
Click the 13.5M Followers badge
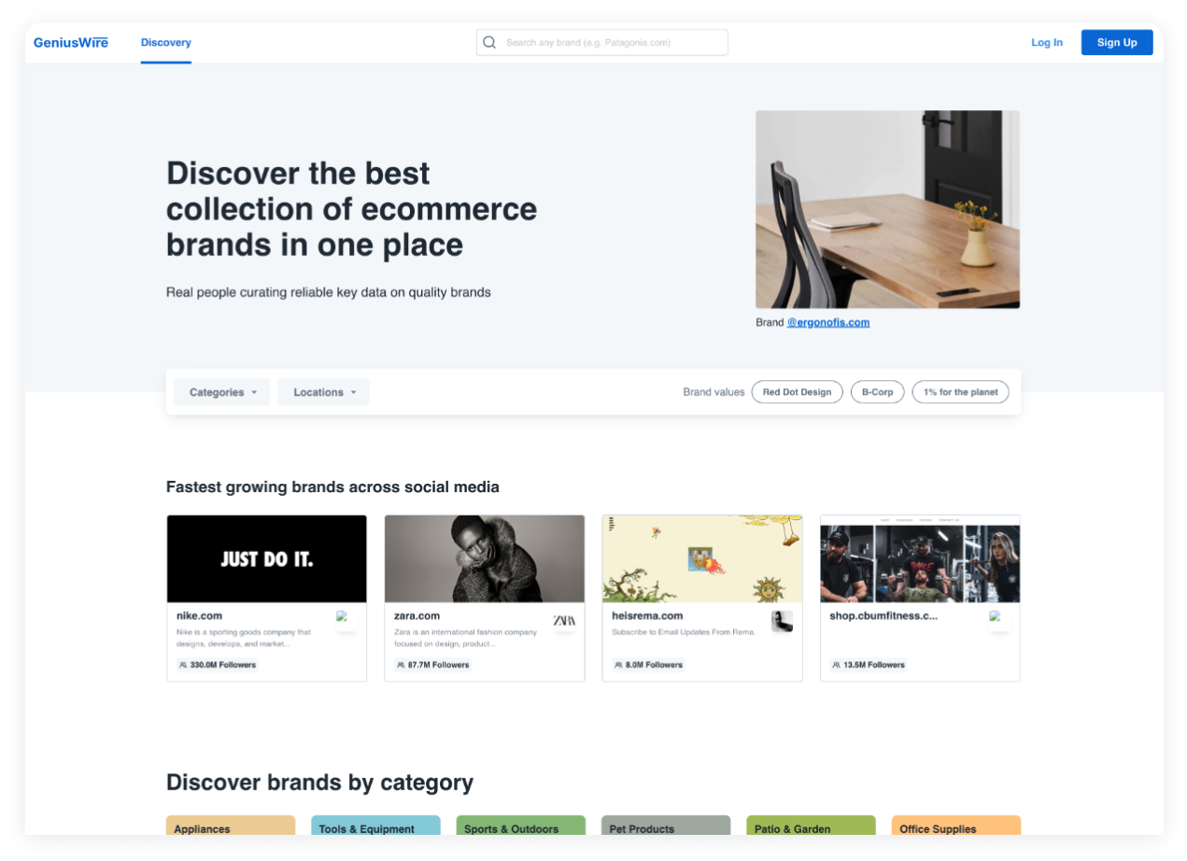[x=869, y=665]
